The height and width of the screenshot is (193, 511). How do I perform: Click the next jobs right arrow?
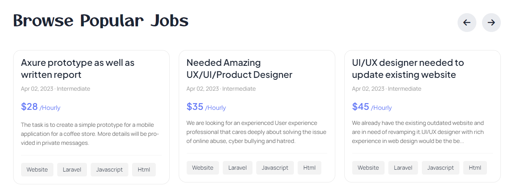pyautogui.click(x=491, y=23)
